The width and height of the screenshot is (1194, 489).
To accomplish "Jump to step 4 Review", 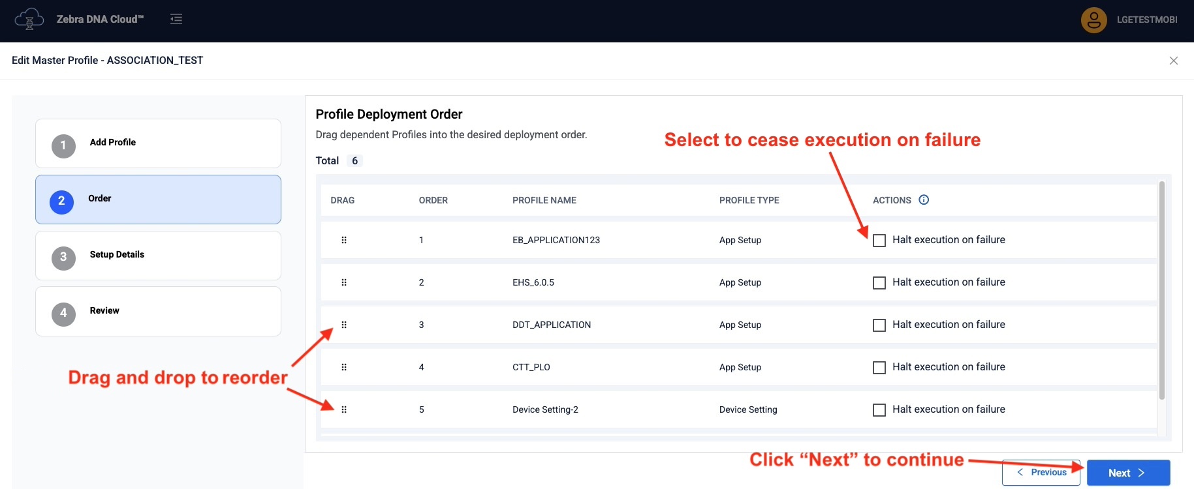I will 158,312.
